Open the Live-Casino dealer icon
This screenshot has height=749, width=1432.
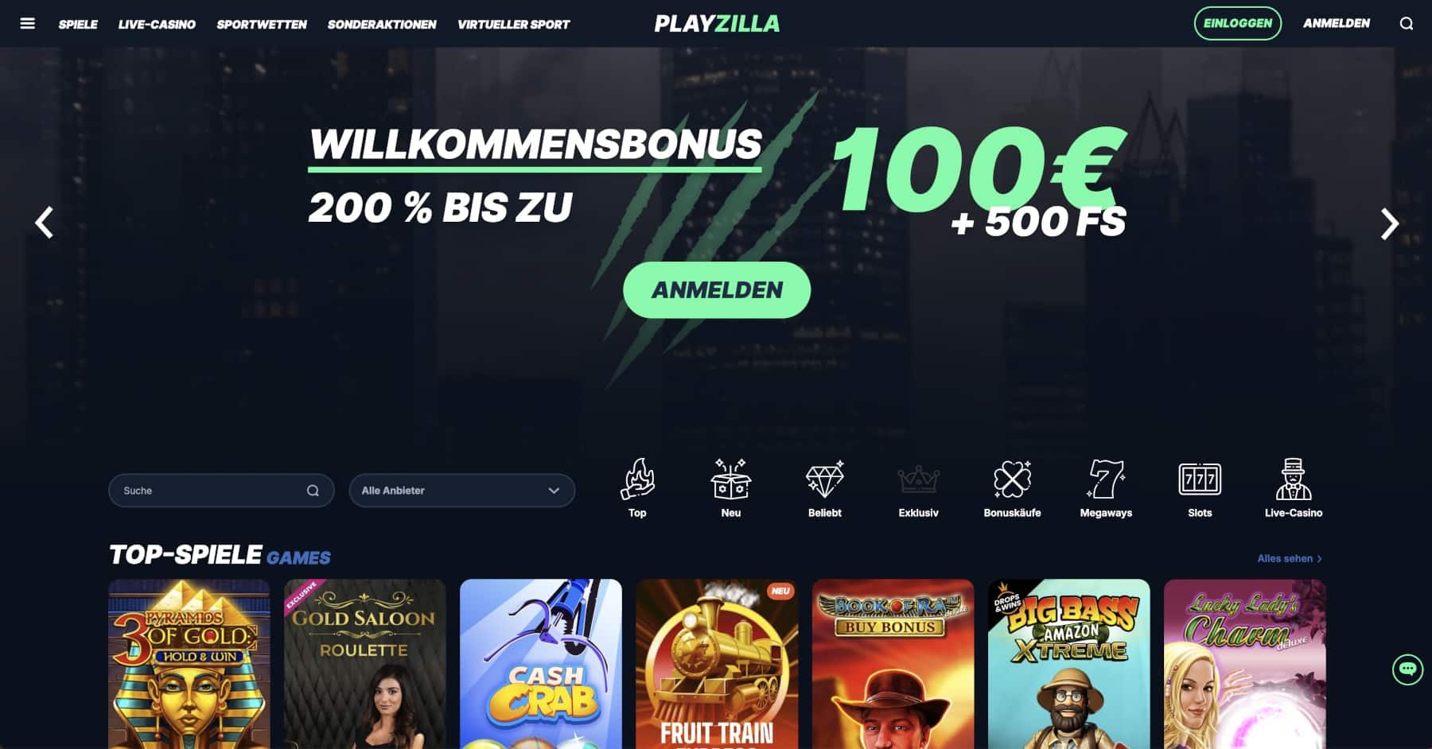click(x=1294, y=479)
